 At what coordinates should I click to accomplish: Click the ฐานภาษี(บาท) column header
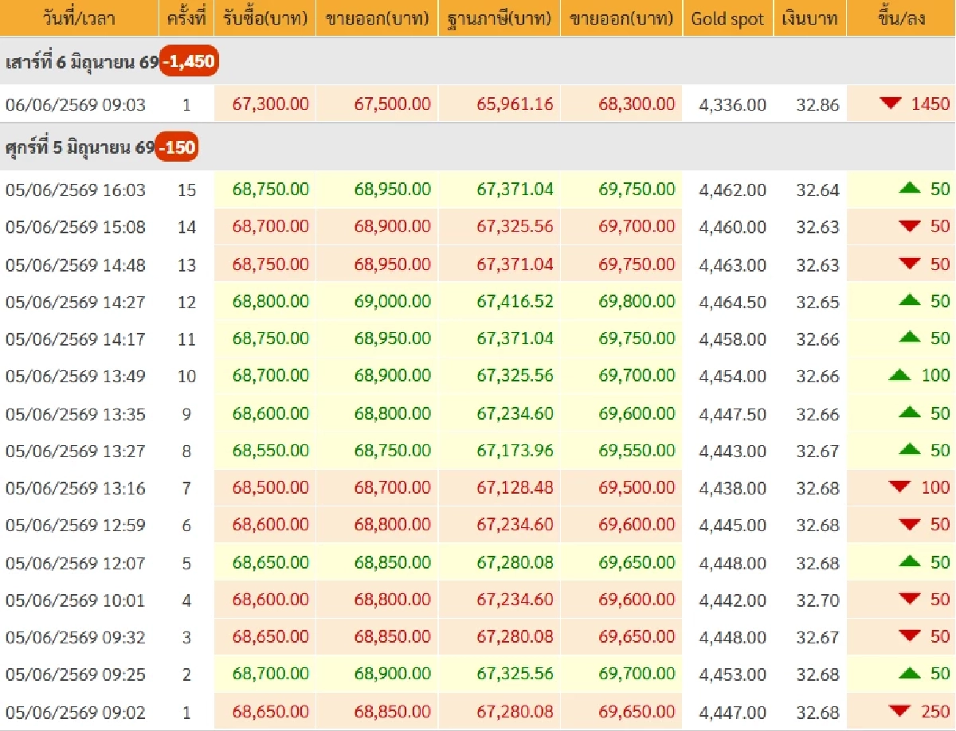500,18
